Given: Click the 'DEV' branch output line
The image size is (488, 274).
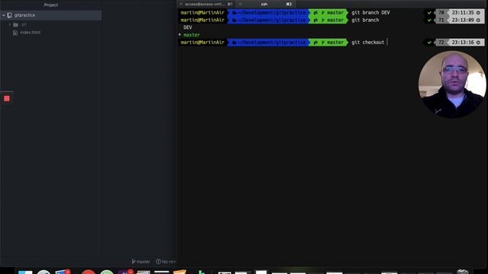Looking at the screenshot, I should [188, 27].
